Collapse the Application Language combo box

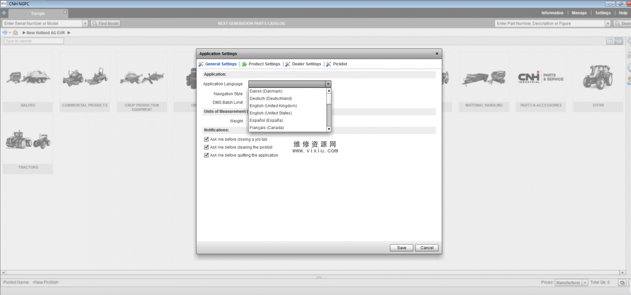tap(328, 84)
